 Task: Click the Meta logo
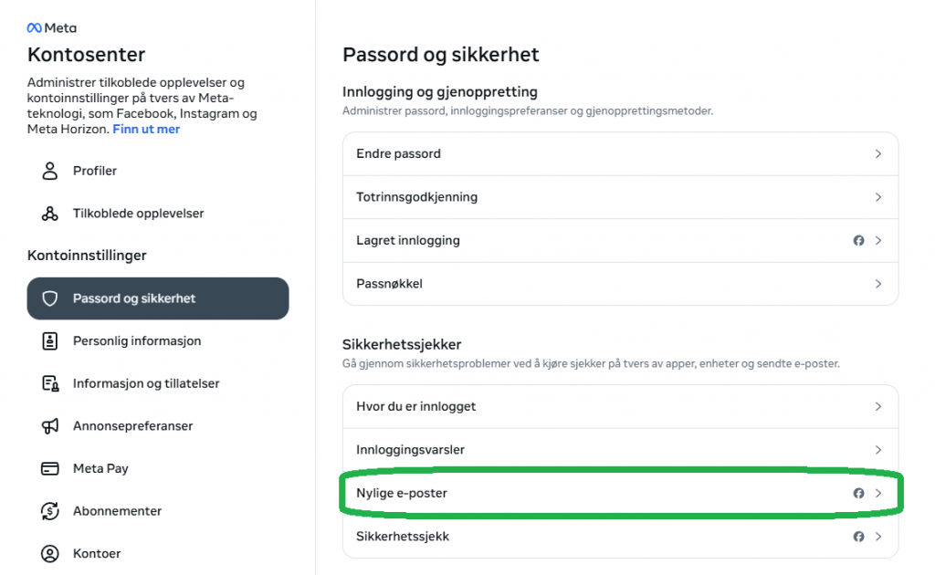[52, 28]
